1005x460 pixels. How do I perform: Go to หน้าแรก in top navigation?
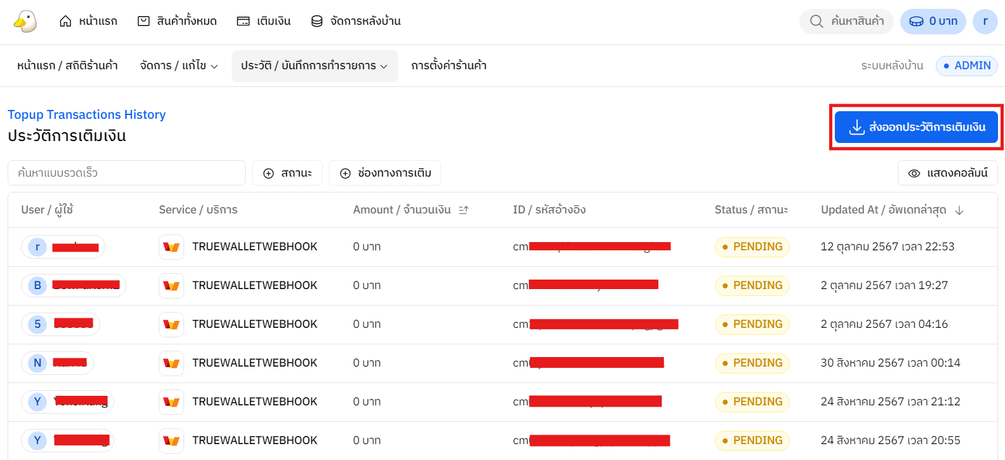tap(88, 22)
